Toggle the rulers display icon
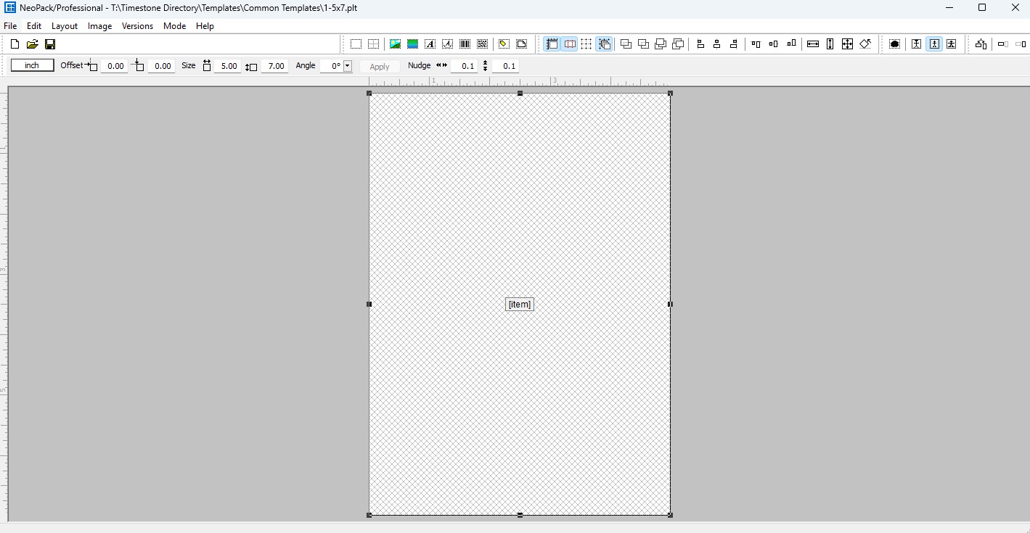This screenshot has width=1030, height=533. coord(552,44)
